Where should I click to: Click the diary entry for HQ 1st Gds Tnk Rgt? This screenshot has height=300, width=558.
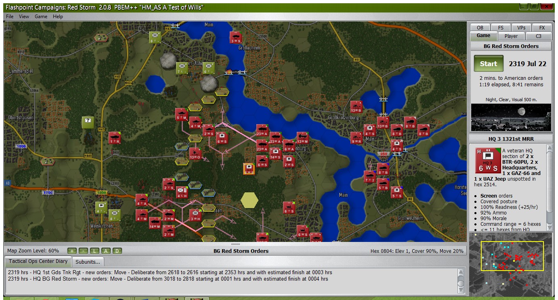[170, 272]
